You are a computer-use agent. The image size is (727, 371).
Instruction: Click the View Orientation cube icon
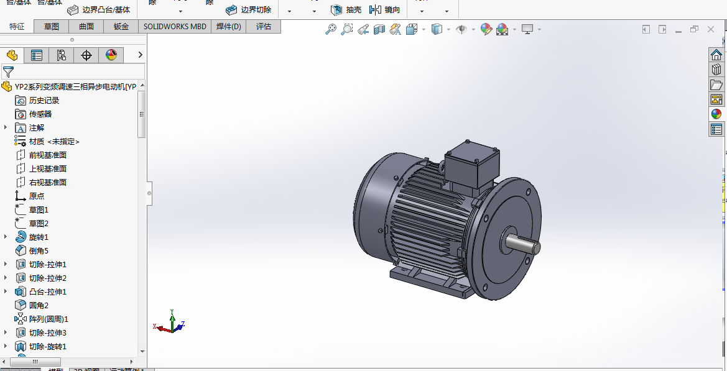[411, 30]
